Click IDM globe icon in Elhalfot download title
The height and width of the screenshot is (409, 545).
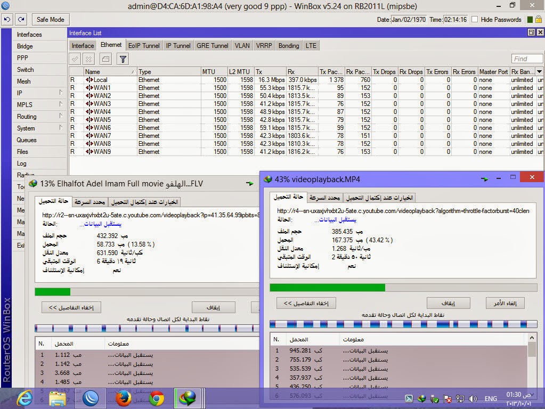tap(33, 184)
